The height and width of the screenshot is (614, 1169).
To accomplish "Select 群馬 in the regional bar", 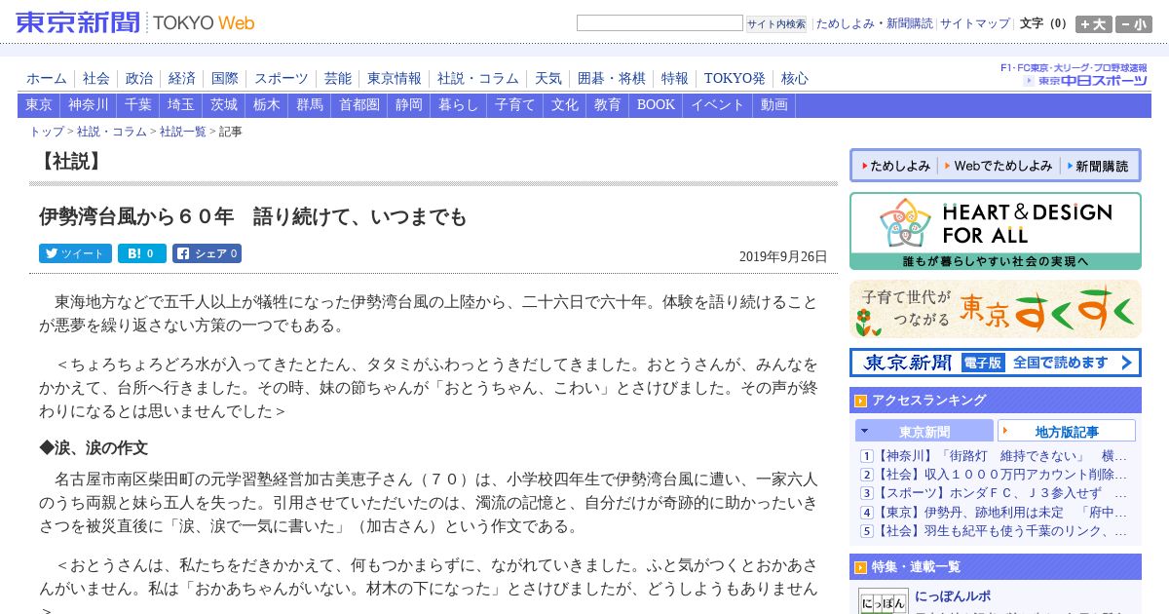I will pyautogui.click(x=310, y=105).
